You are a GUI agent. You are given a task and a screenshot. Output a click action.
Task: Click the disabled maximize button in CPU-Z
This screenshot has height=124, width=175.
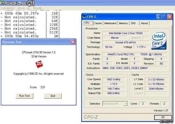(164, 17)
